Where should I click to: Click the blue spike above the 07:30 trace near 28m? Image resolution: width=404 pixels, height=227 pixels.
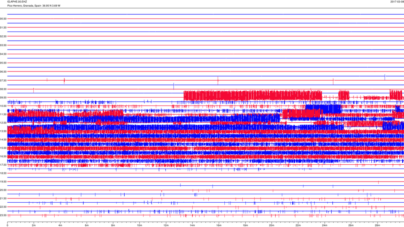385,77
